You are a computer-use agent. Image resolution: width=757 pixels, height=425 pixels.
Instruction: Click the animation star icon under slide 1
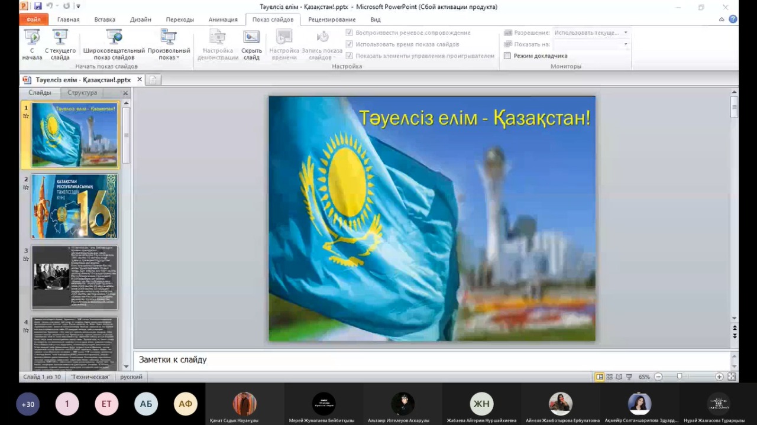[x=26, y=116]
